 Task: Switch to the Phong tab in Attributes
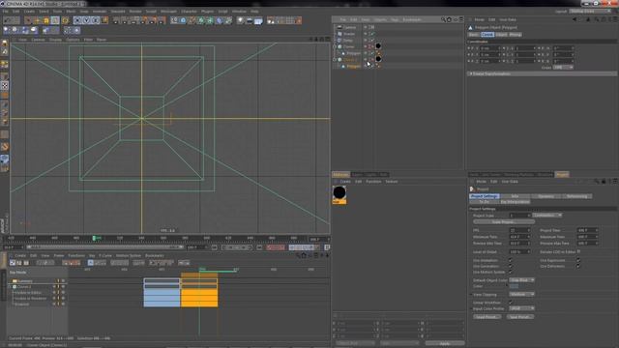pyautogui.click(x=516, y=35)
